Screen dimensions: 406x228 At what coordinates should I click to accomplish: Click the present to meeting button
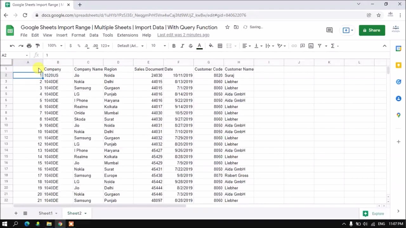point(348,30)
